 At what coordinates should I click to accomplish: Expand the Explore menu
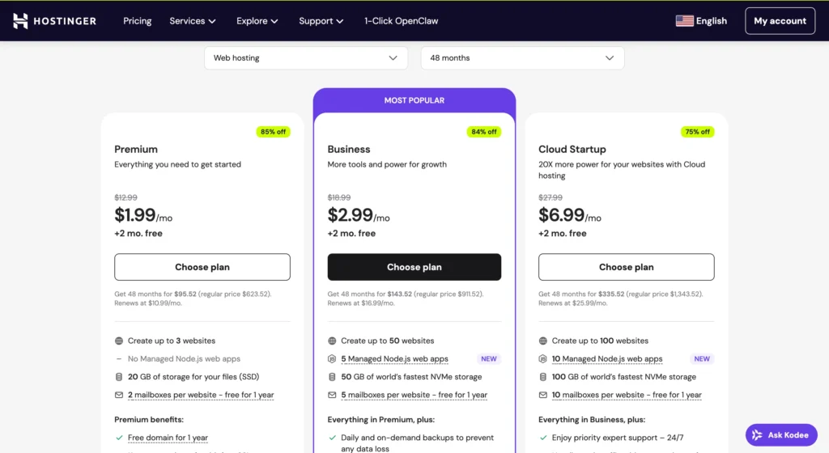coord(257,21)
